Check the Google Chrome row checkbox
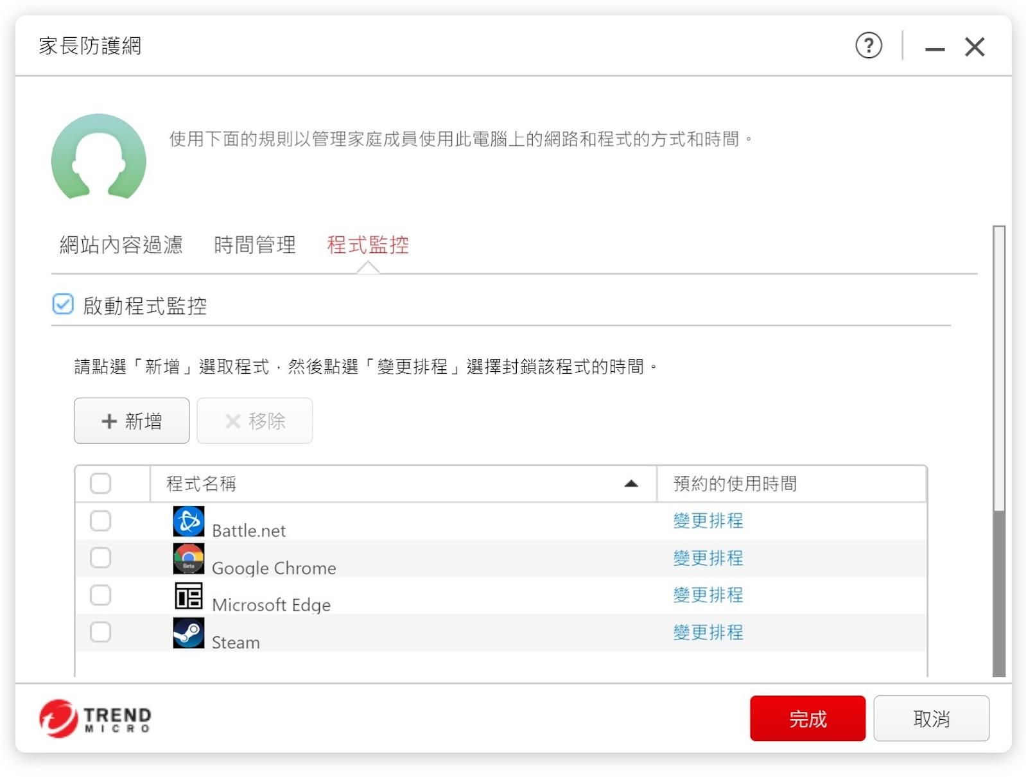This screenshot has width=1026, height=777. pyautogui.click(x=100, y=557)
